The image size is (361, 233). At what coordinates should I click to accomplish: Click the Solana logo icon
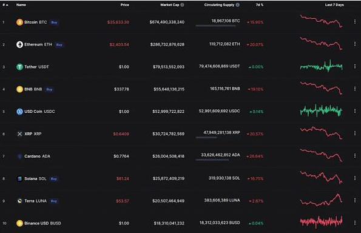coord(19,178)
